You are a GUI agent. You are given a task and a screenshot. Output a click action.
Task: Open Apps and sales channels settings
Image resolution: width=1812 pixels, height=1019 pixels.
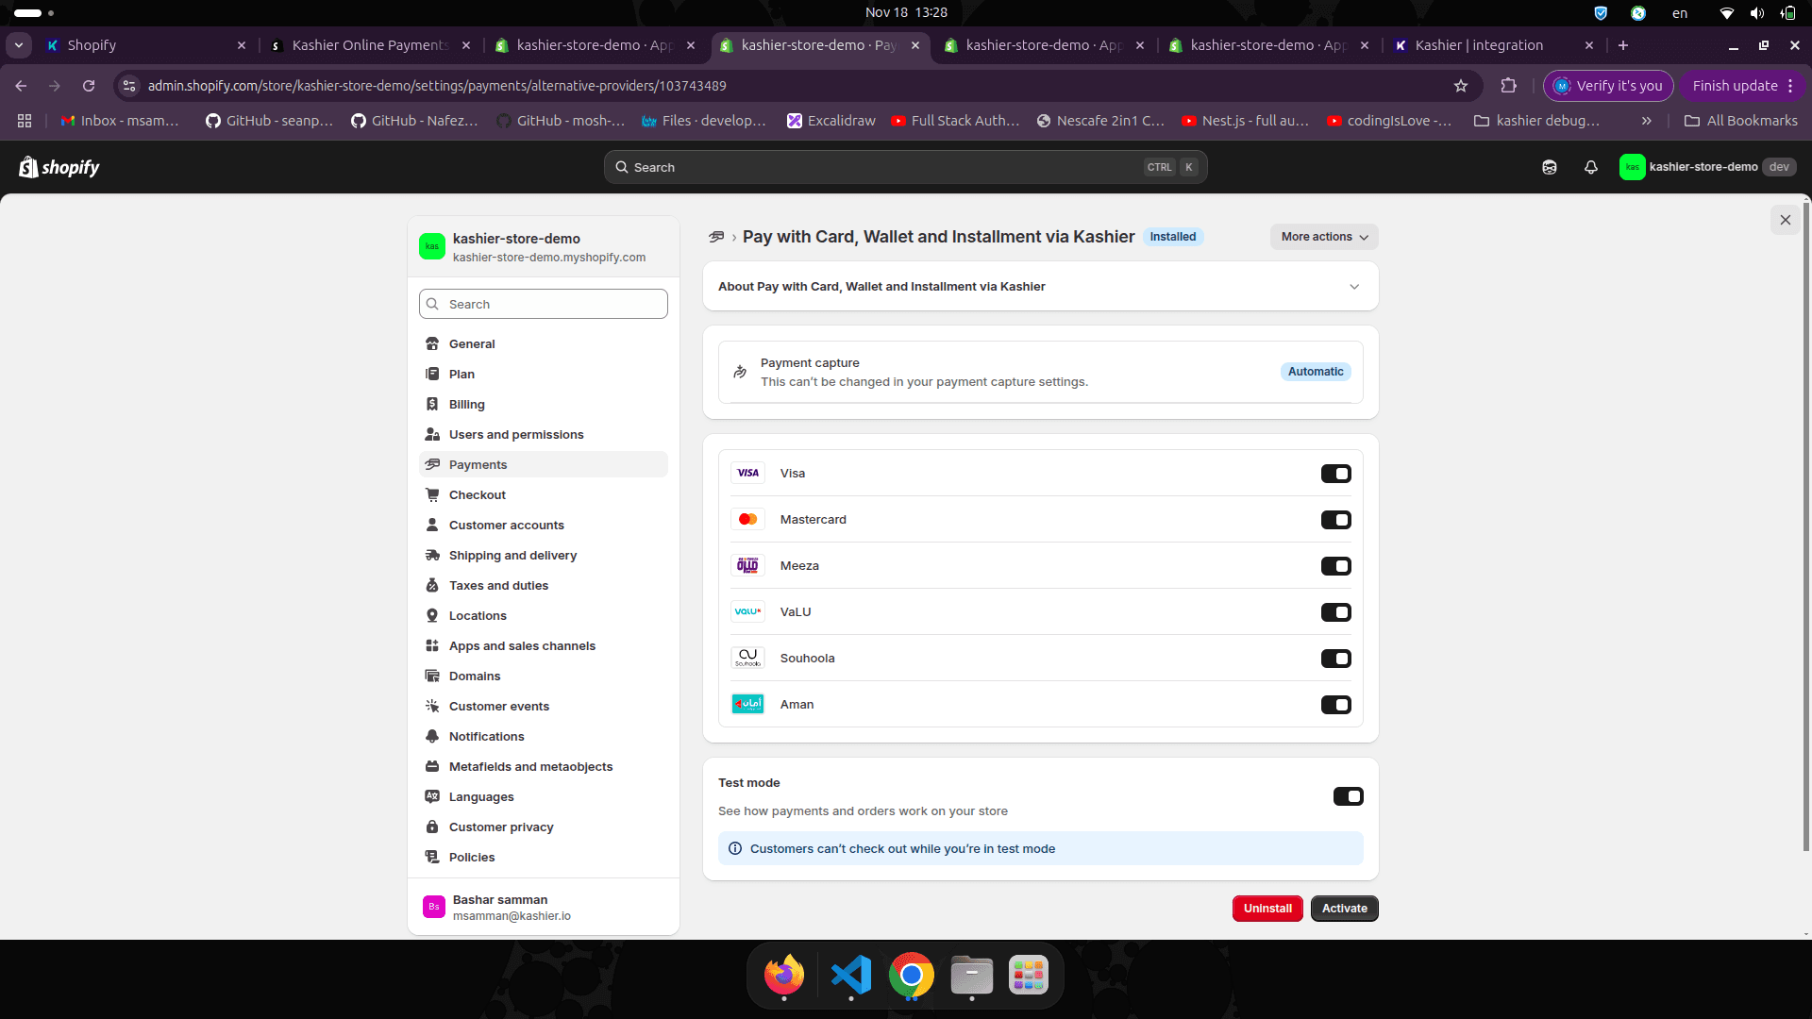pyautogui.click(x=544, y=645)
